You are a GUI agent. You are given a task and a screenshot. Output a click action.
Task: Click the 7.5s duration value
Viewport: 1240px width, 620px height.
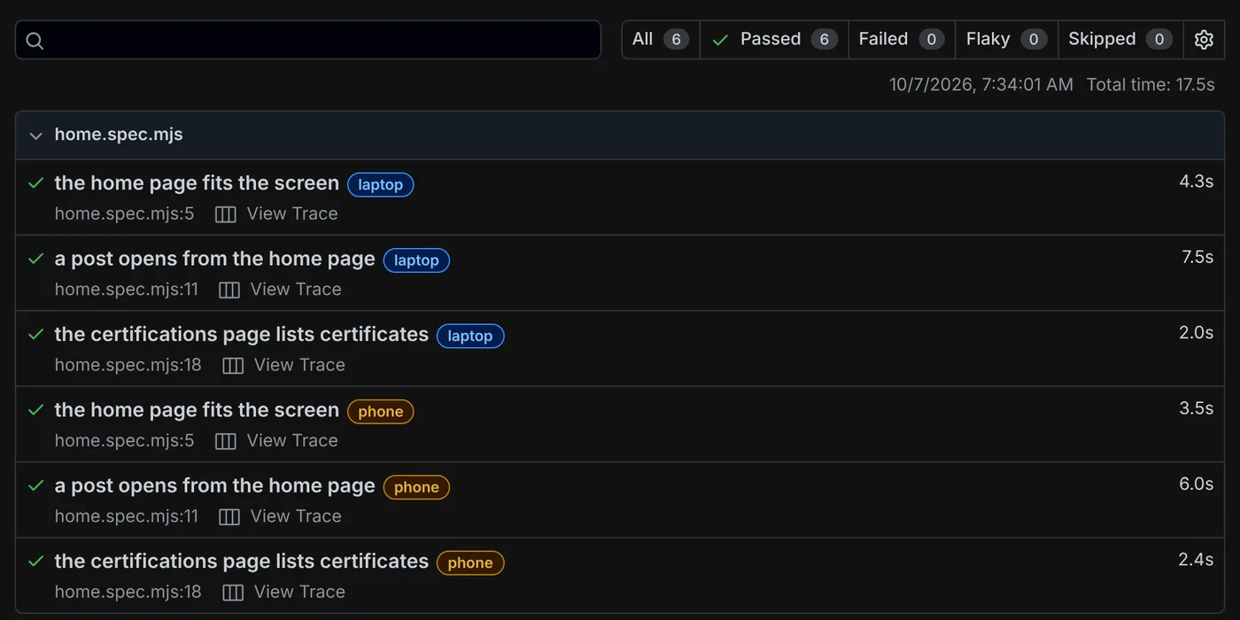[x=1197, y=258]
